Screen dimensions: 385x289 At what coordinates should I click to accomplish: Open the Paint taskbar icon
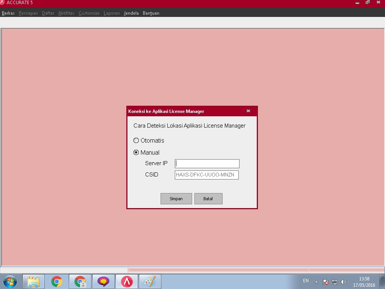[x=150, y=281]
